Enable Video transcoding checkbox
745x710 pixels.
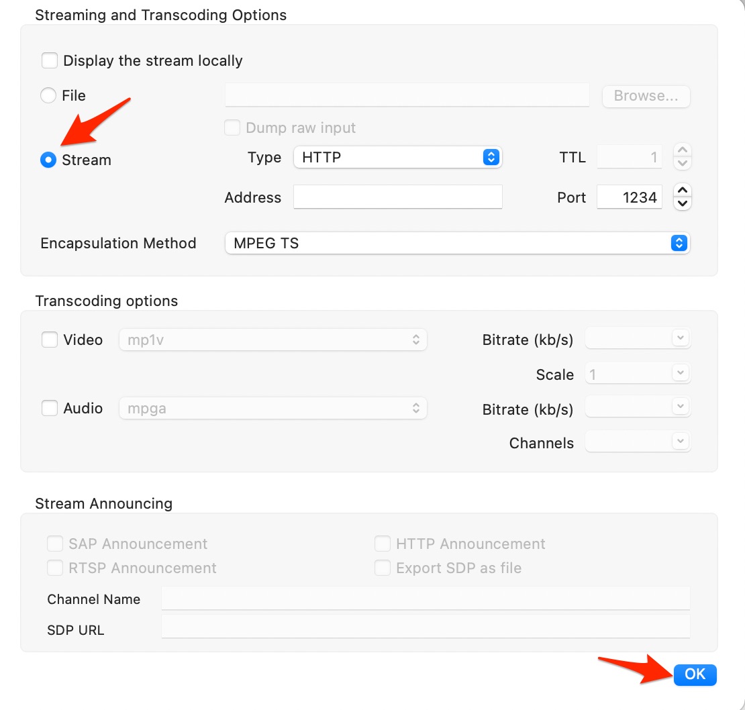click(50, 340)
